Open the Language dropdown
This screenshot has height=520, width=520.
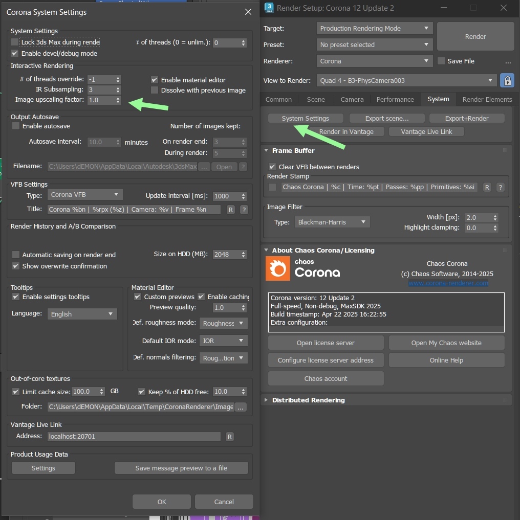(82, 314)
